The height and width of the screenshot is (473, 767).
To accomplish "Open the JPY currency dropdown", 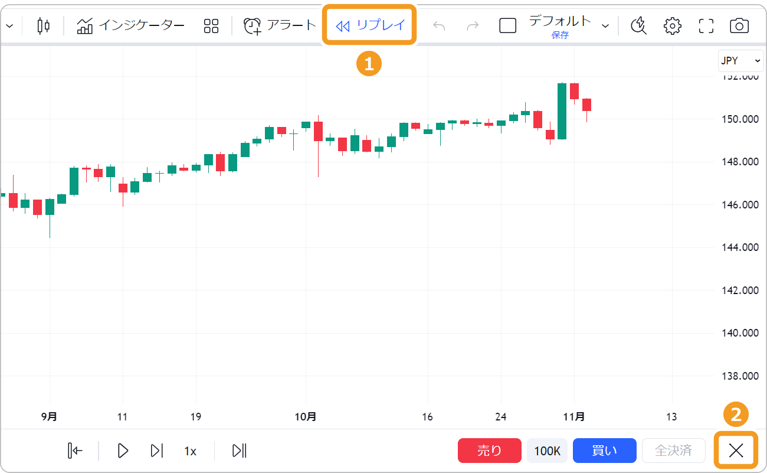I will click(740, 61).
